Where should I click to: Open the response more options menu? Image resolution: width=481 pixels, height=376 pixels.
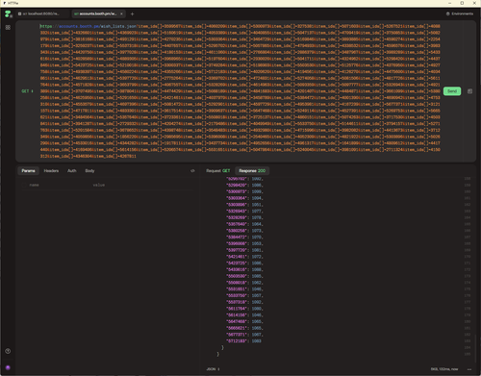[x=469, y=369]
